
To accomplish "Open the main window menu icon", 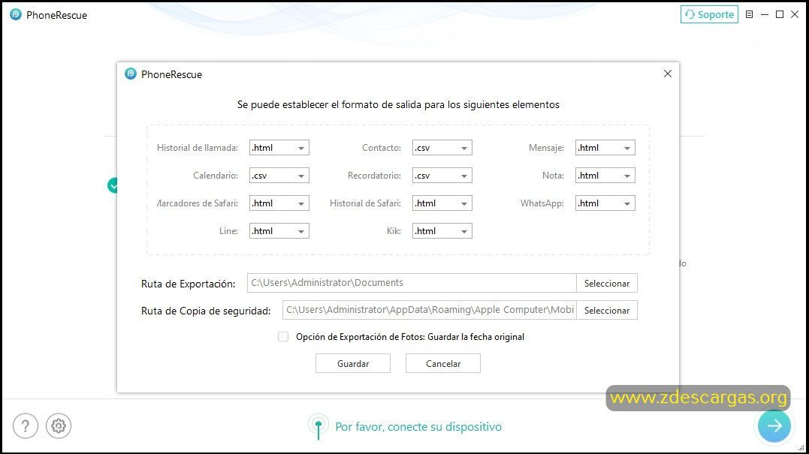I will pos(749,14).
